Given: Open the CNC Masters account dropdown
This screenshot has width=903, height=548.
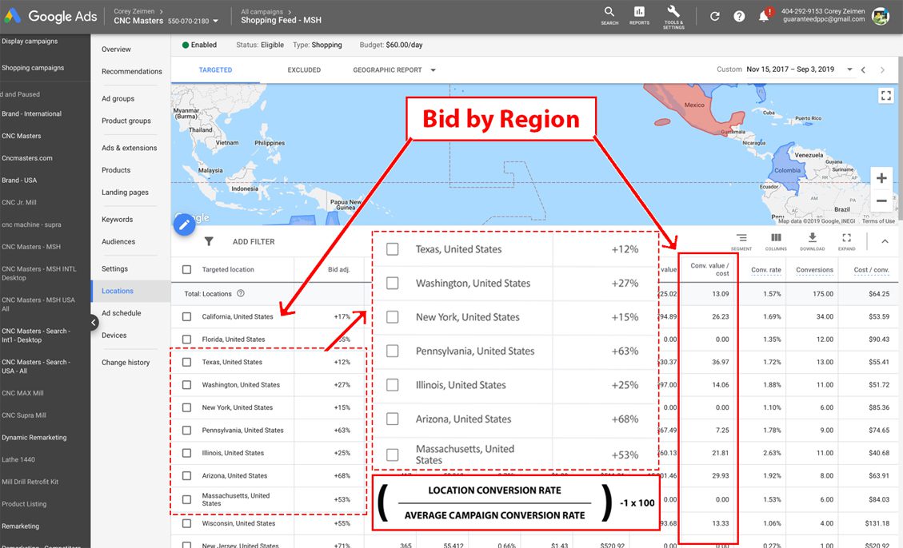Looking at the screenshot, I should click(x=216, y=21).
